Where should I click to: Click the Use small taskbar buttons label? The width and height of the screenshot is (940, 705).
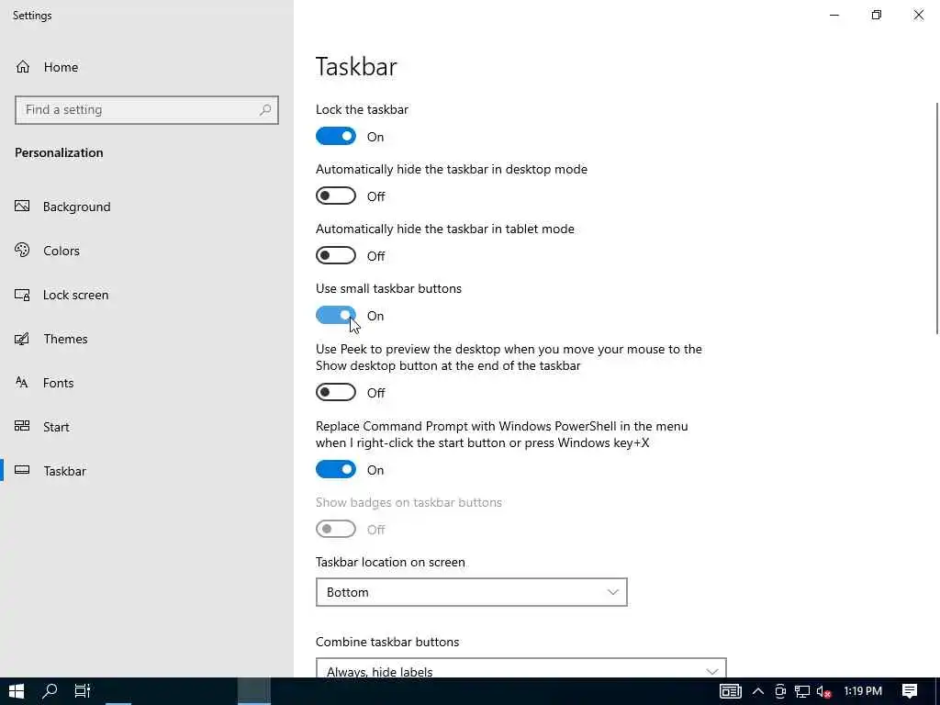pos(388,288)
